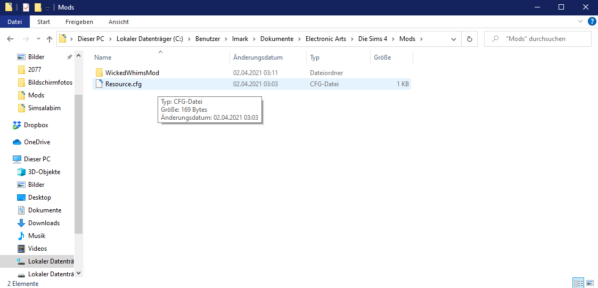The width and height of the screenshot is (598, 288).
Task: Open the Datei menu
Action: pos(14,22)
